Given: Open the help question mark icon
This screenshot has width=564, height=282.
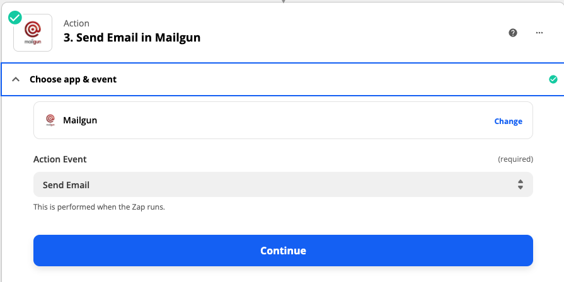Looking at the screenshot, I should point(513,33).
